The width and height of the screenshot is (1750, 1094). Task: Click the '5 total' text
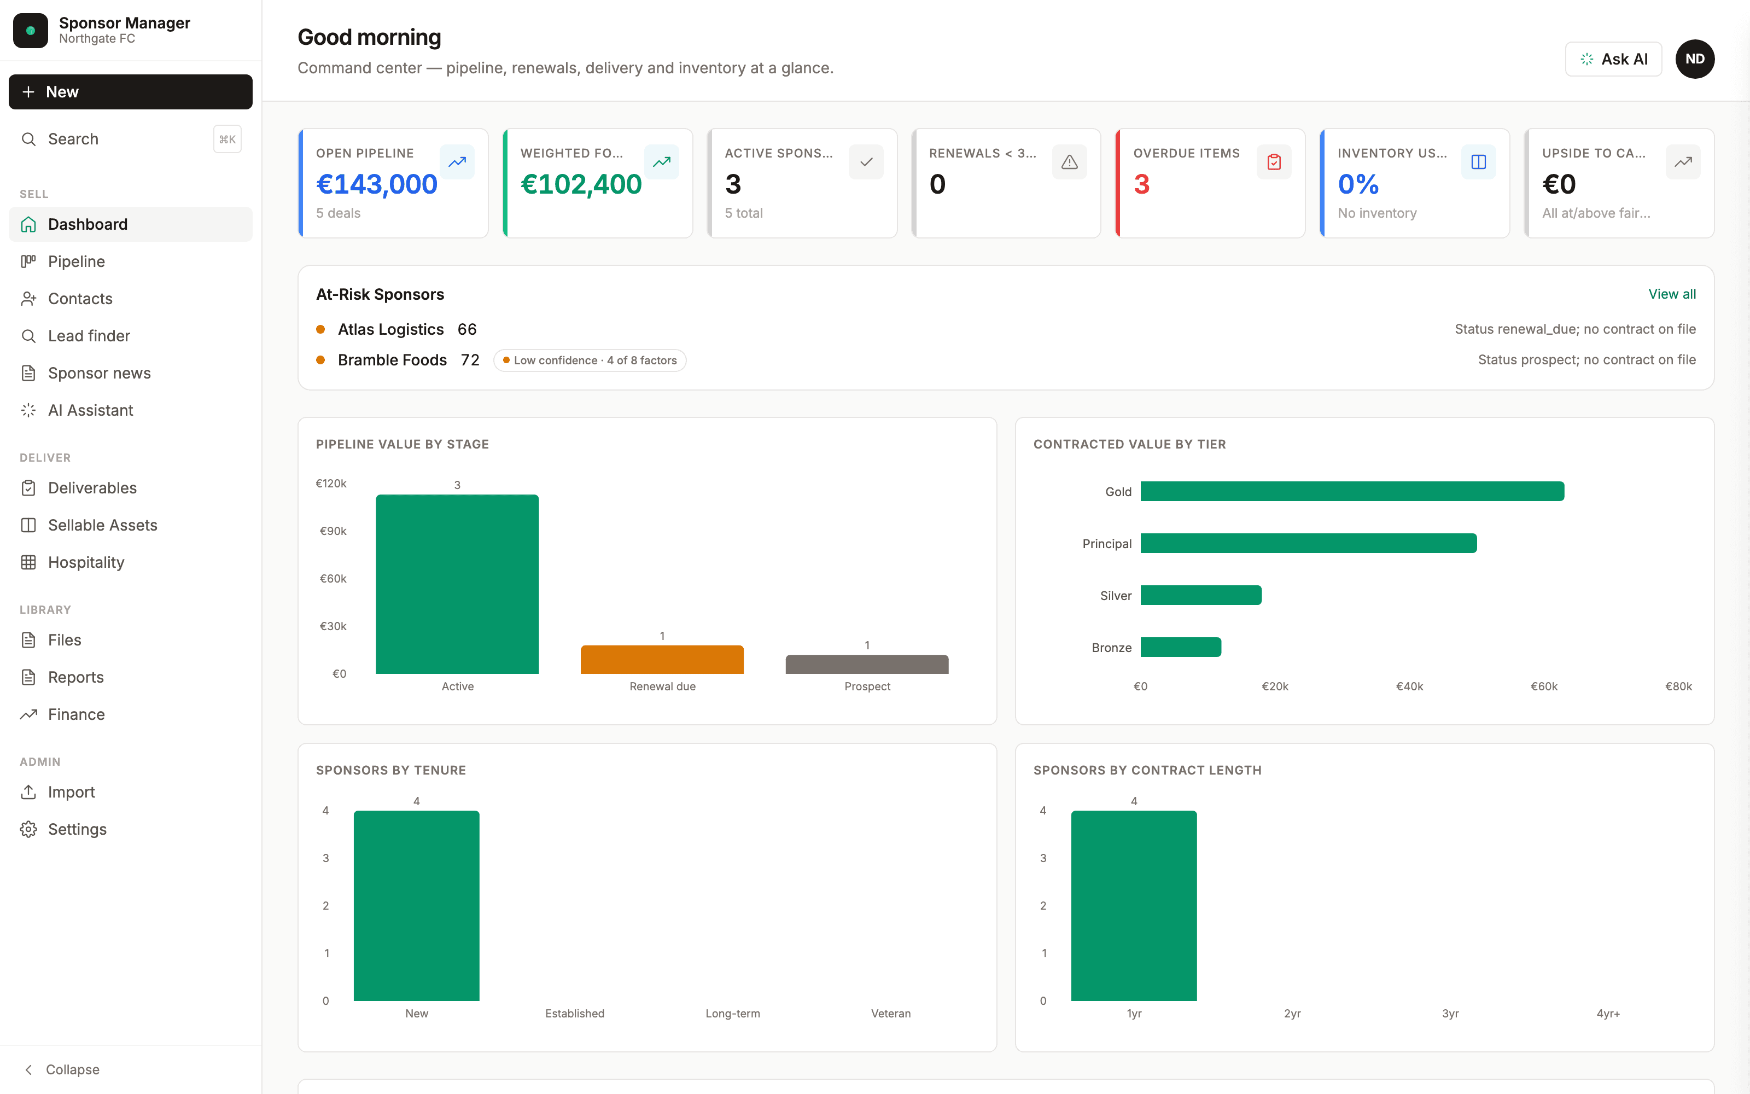[744, 213]
